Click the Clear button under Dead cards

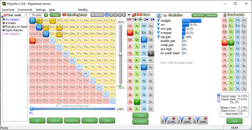click(x=234, y=121)
